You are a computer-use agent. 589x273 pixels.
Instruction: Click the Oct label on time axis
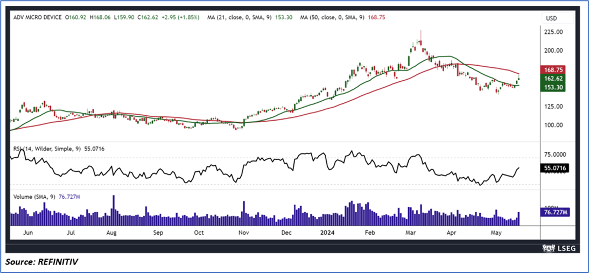(x=198, y=233)
